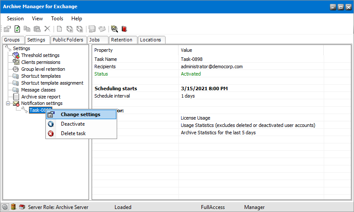Click the grayed tag toolbar icon
Viewport: 354px width, 212px height.
point(102,29)
